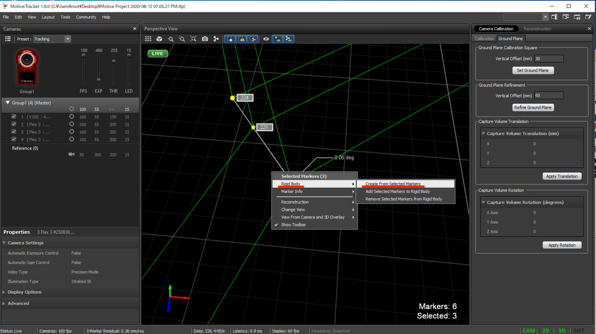Click the 3D cube view icon
Image resolution: width=596 pixels, height=334 pixels.
coord(159,39)
